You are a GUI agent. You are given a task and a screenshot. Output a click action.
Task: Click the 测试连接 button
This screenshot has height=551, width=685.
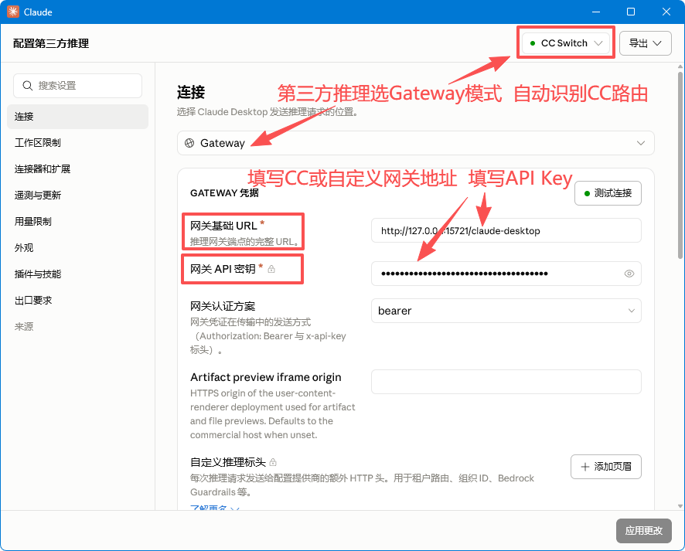pos(608,193)
